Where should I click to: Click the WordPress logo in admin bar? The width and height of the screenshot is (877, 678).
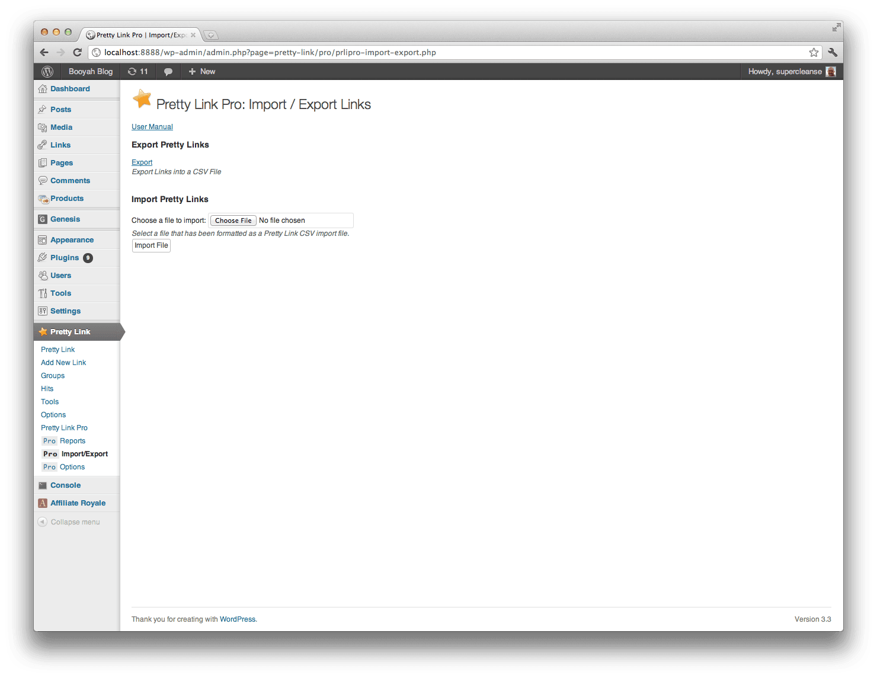(47, 72)
